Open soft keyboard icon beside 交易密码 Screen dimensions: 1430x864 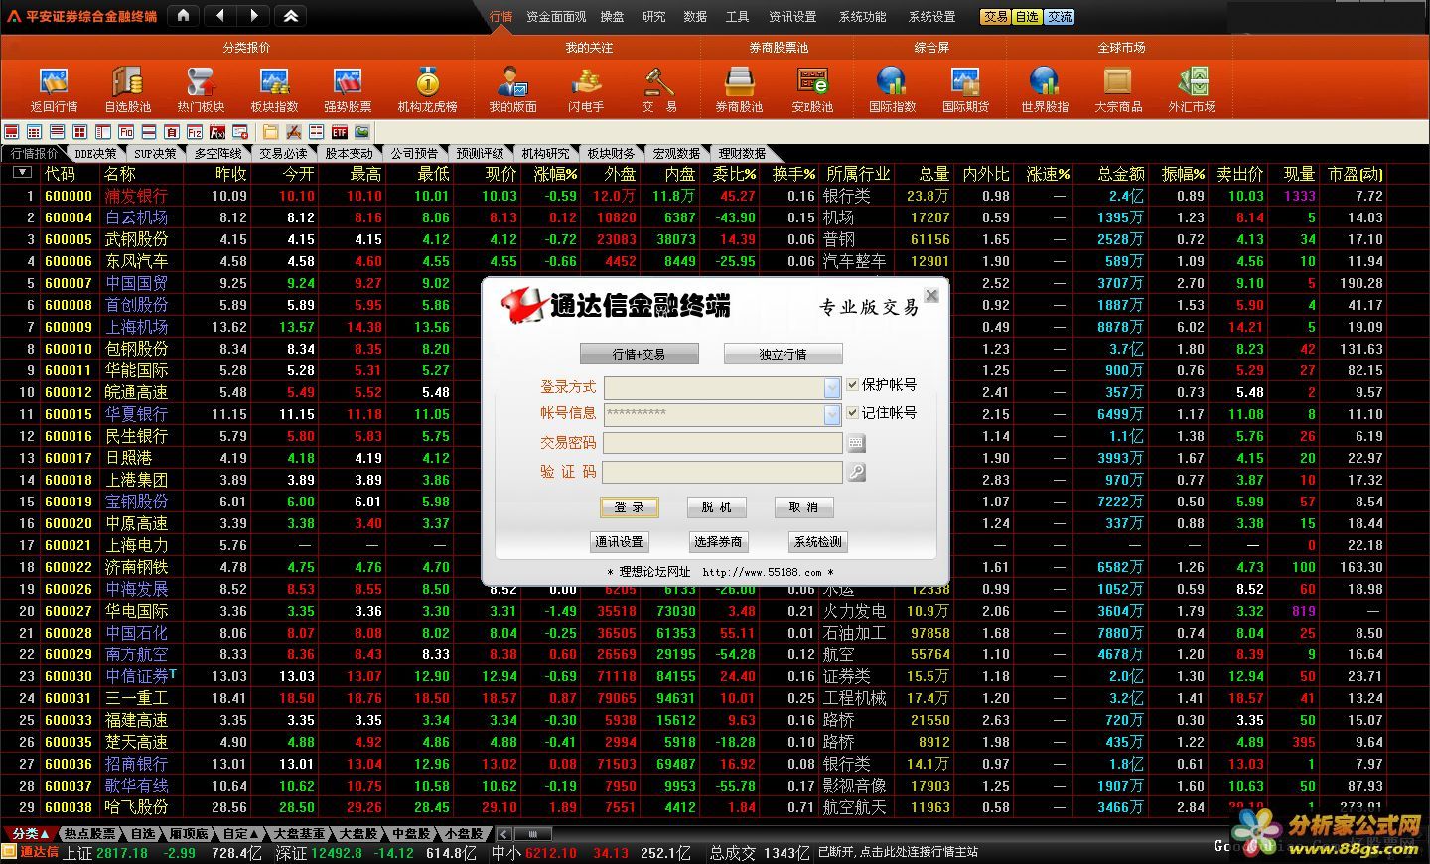pos(856,443)
